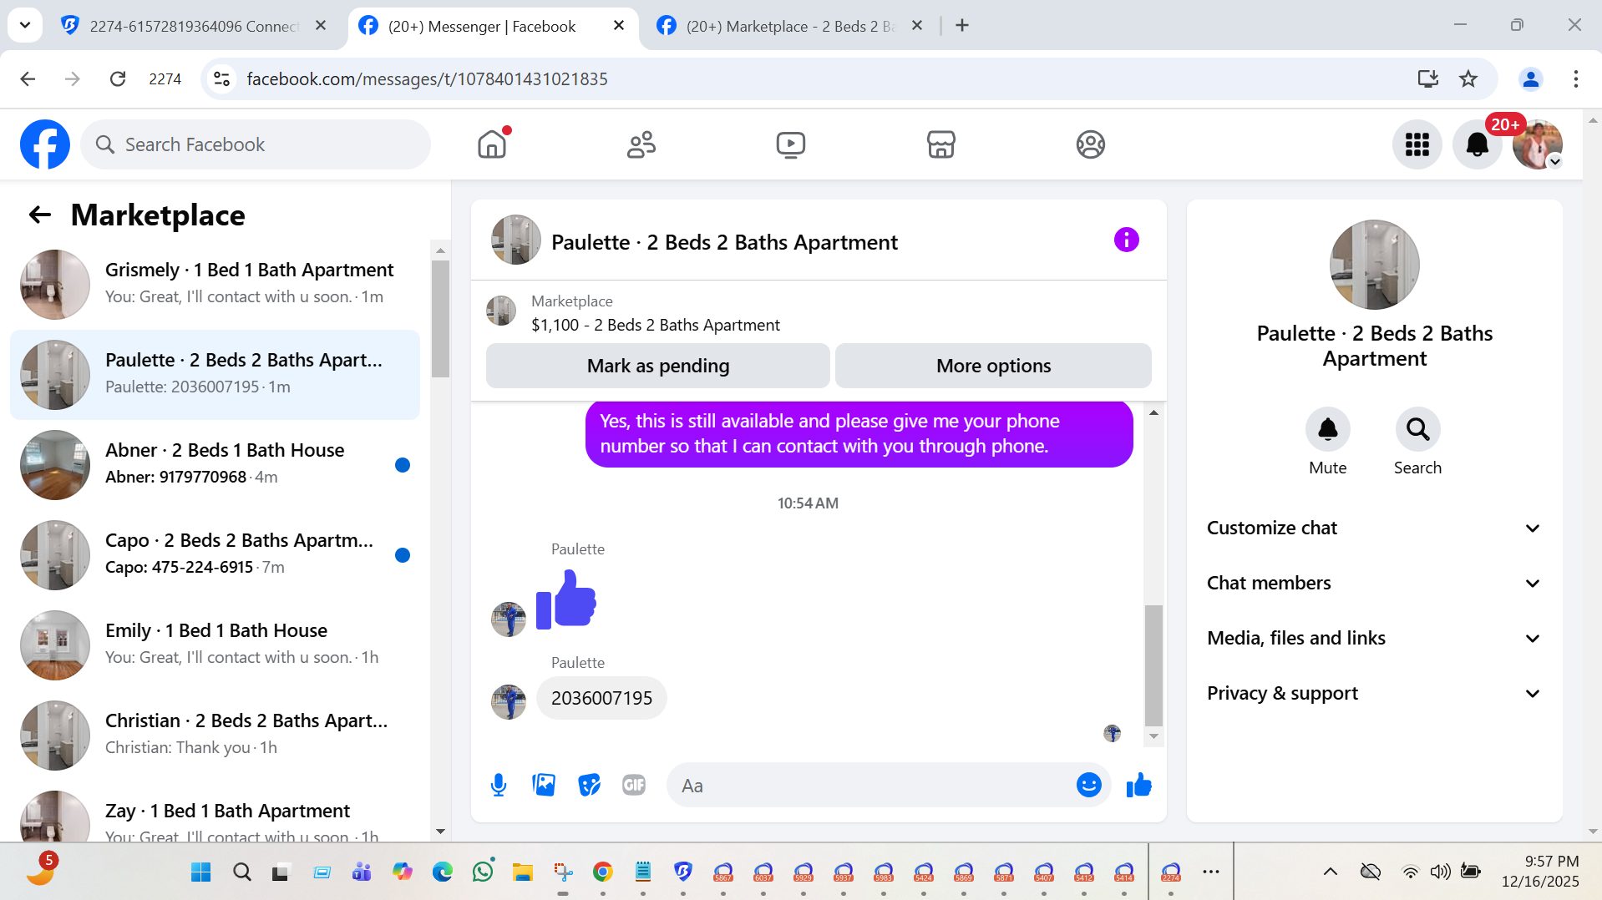Viewport: 1602px width, 900px height.
Task: Click the Search Facebook field
Action: tap(256, 144)
